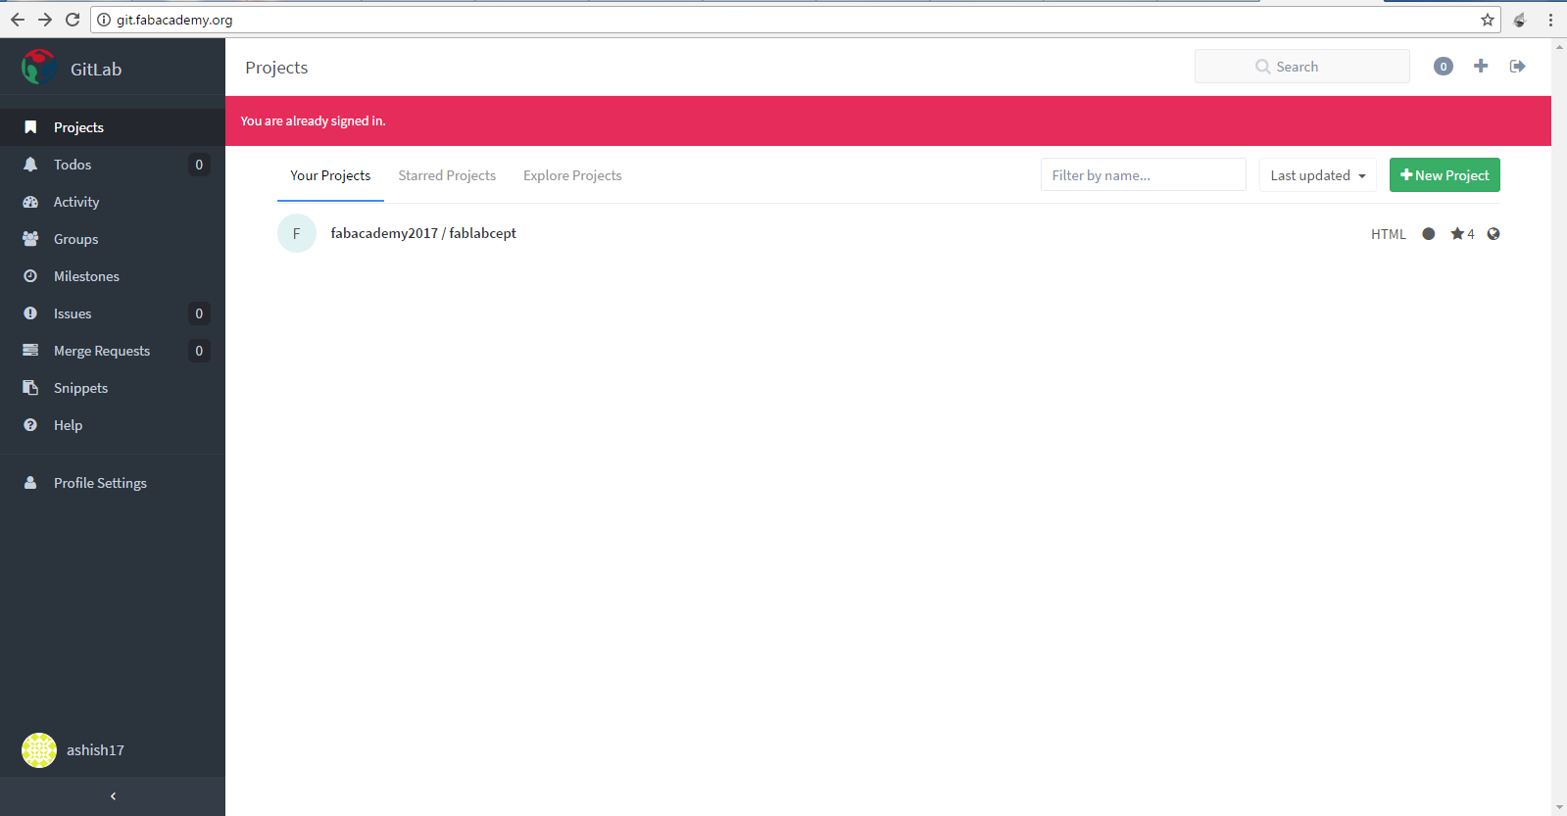Focus the Filter by name field
Viewport: 1567px width, 816px height.
(x=1143, y=175)
